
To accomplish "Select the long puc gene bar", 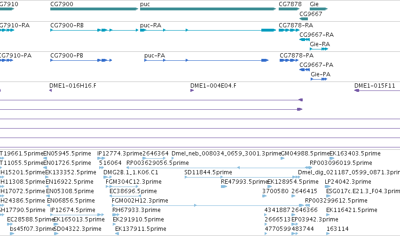I will click(208, 9).
